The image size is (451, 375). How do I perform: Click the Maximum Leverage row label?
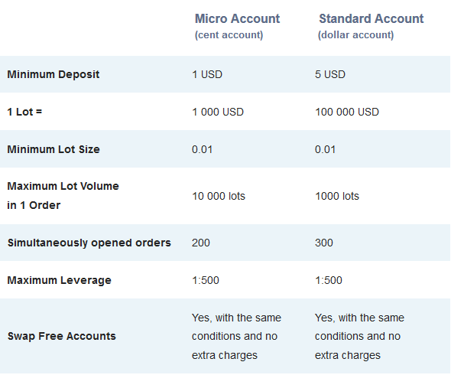(59, 280)
